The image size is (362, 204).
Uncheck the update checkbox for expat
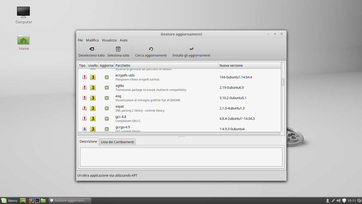pos(106,108)
